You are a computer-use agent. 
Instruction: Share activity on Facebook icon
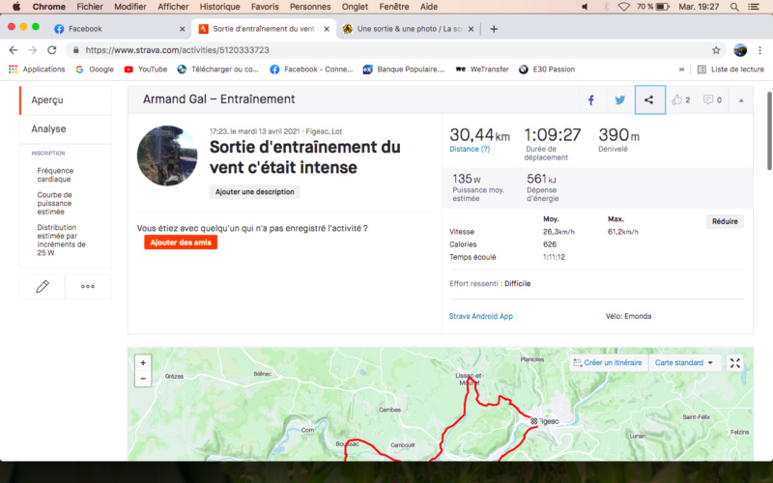point(590,100)
